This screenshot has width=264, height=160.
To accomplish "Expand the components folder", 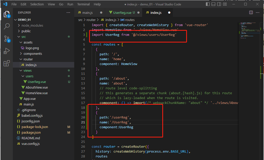I will [x=33, y=54].
